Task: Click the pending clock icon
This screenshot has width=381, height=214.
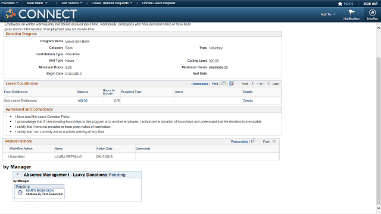Action: [x=20, y=193]
